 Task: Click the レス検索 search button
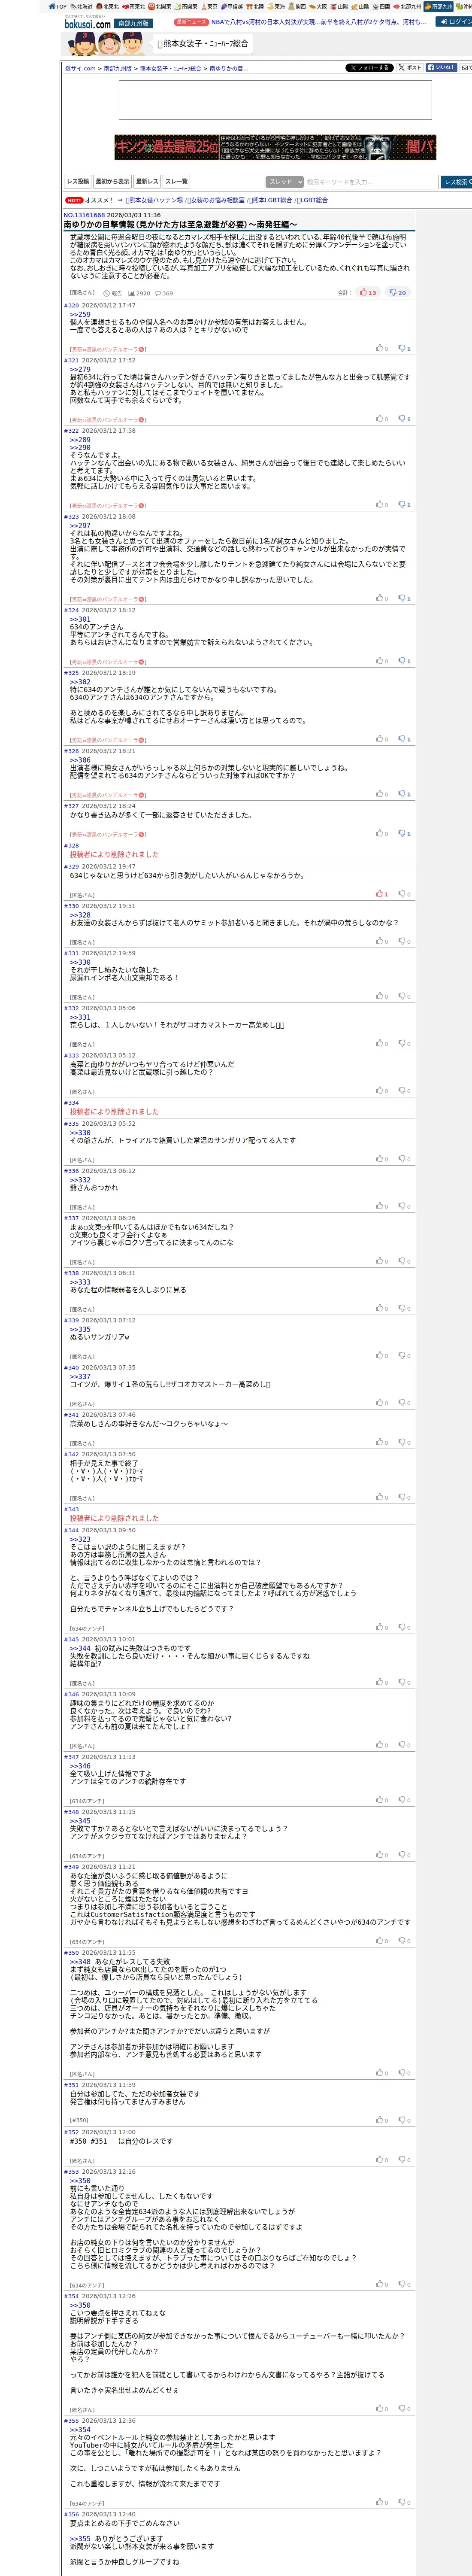click(456, 182)
